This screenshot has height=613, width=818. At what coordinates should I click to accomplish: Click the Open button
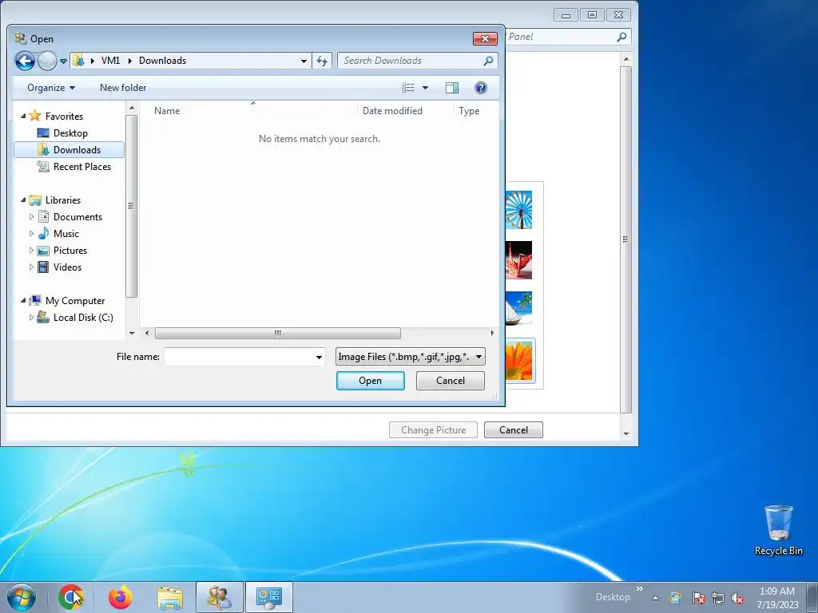(371, 381)
